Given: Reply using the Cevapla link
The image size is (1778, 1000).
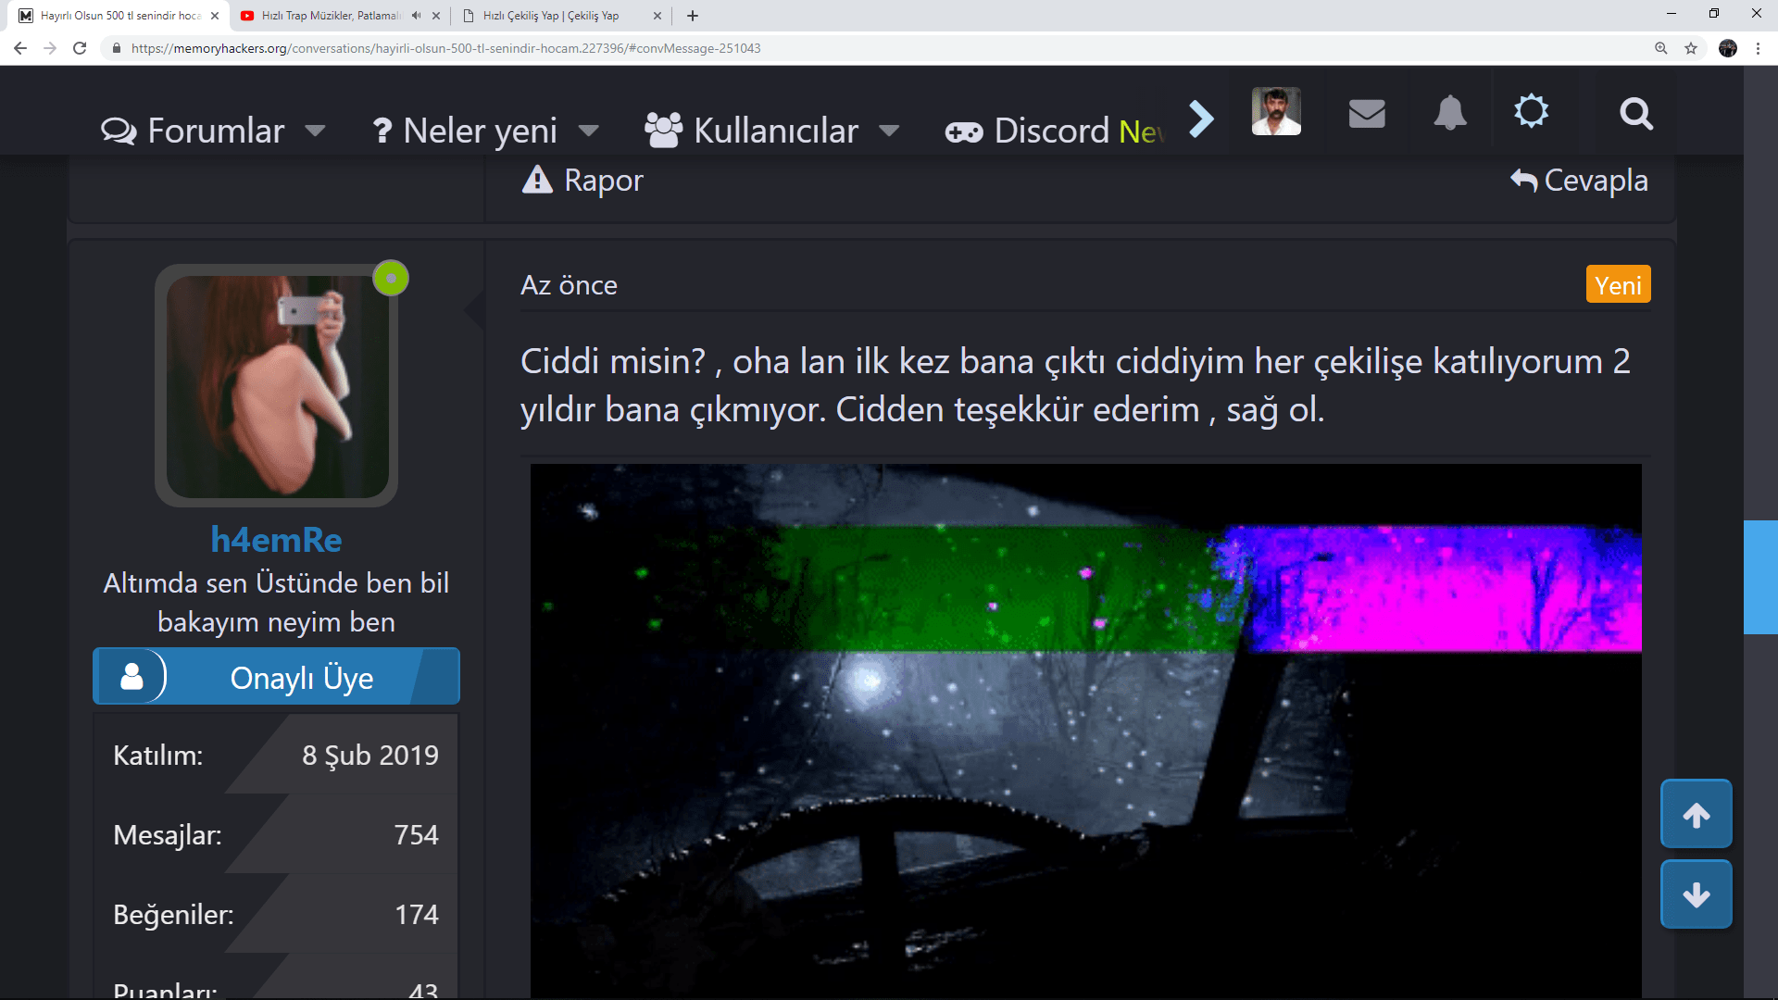Looking at the screenshot, I should [x=1579, y=180].
